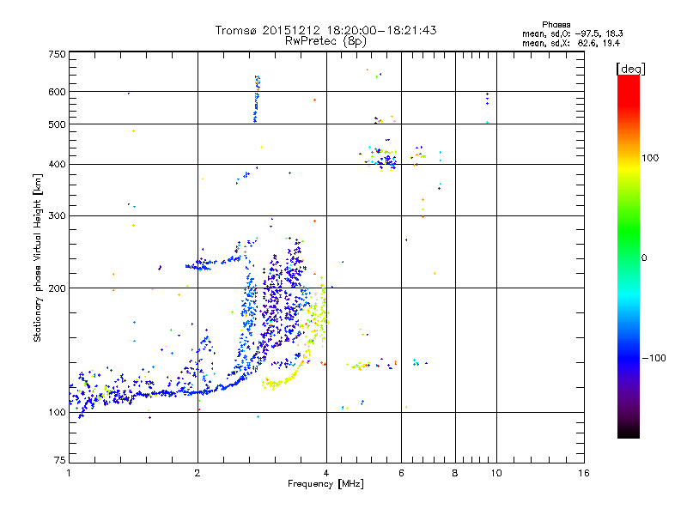Screen dimensions: 687x515
Task: Click the 'mean, sd,O: -97.5, 18.3' line
Action: [572, 33]
